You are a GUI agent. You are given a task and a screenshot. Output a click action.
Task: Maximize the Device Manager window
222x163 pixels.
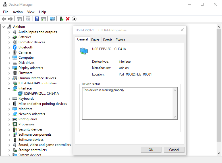point(202,4)
